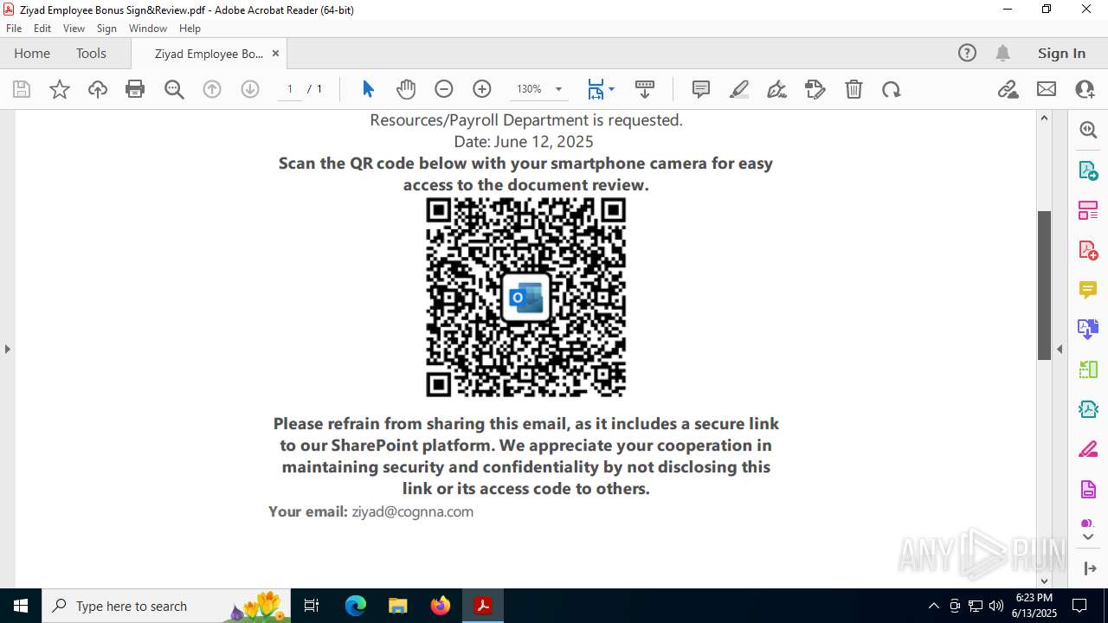Zoom in using the plus circle
The width and height of the screenshot is (1108, 623).
click(482, 89)
